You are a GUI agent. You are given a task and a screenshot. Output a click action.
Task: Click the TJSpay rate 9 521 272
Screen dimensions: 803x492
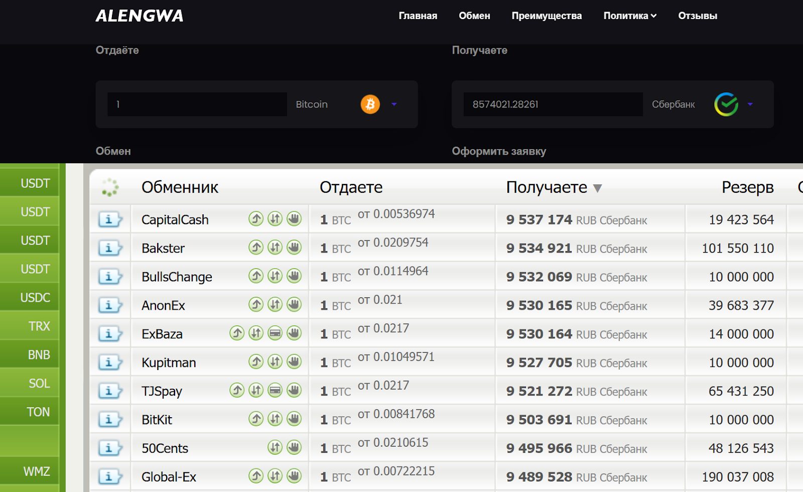click(x=539, y=391)
